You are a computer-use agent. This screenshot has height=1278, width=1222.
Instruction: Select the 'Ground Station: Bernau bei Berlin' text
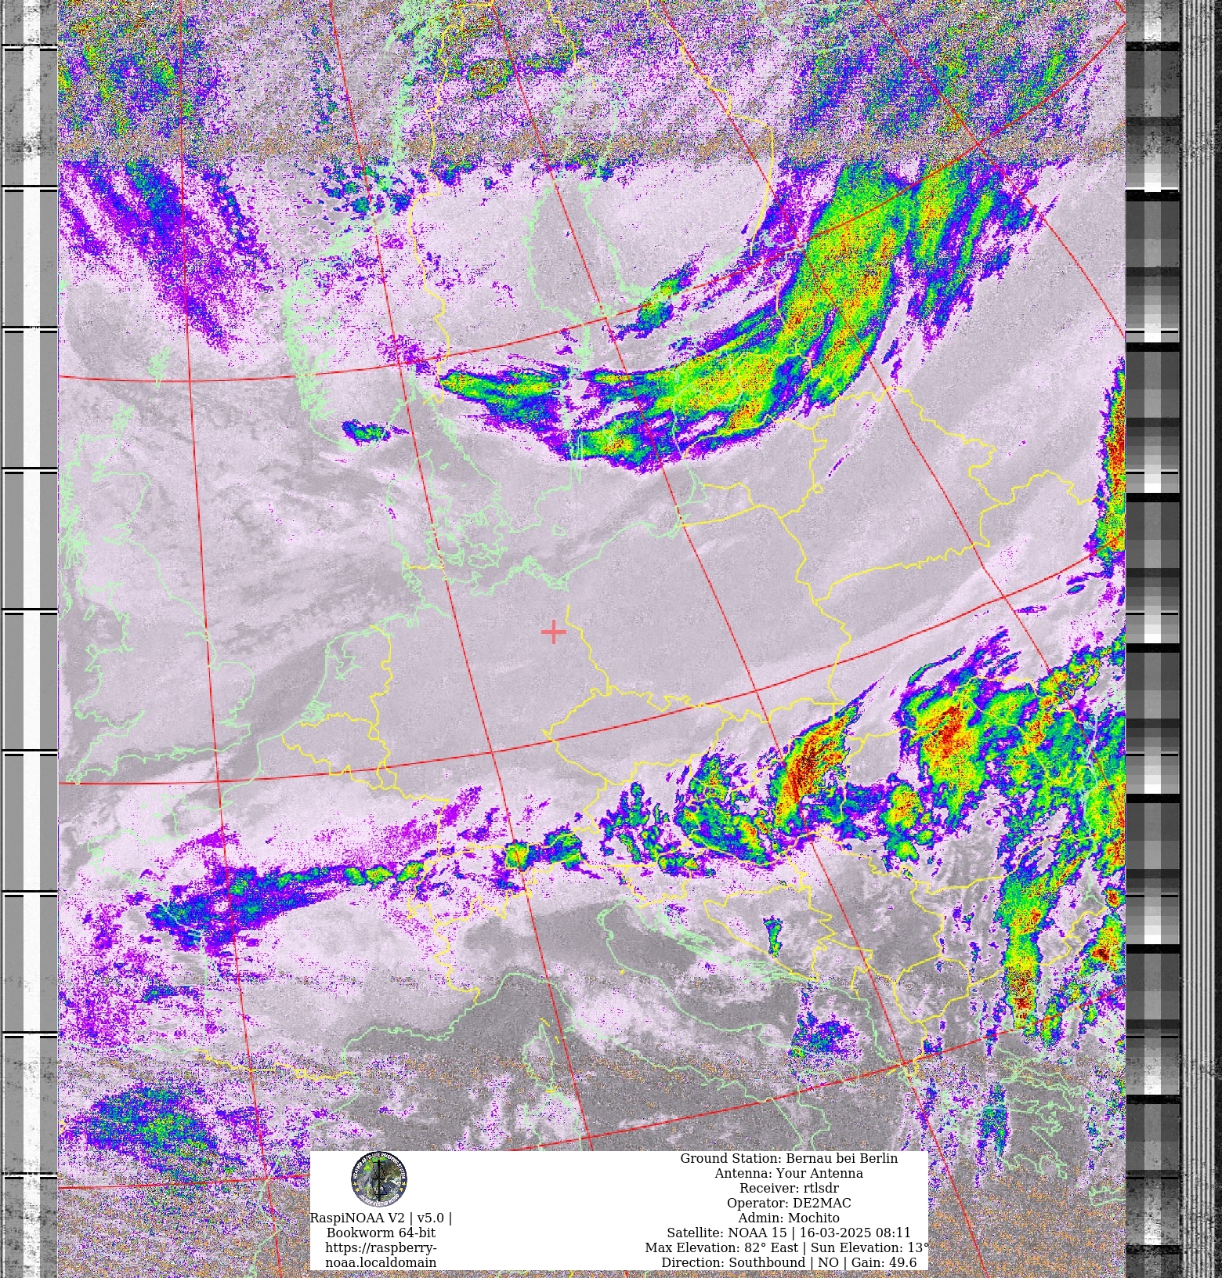coord(788,1158)
